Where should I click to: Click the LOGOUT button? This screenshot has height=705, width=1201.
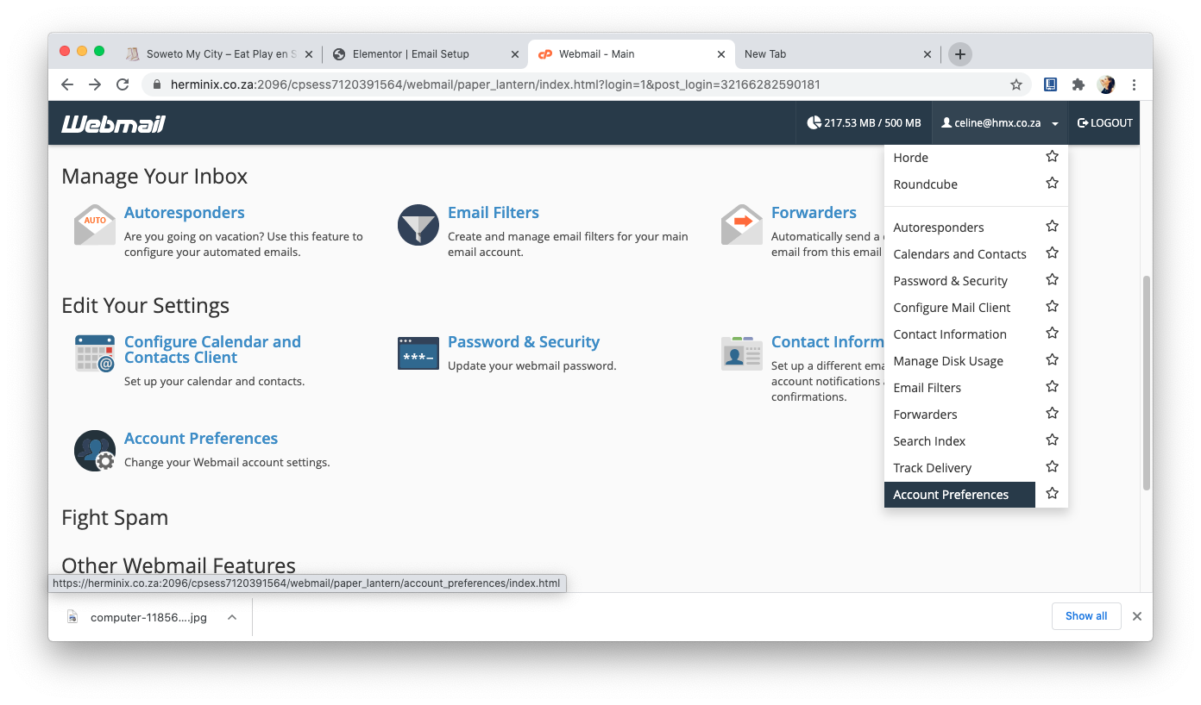coord(1105,123)
